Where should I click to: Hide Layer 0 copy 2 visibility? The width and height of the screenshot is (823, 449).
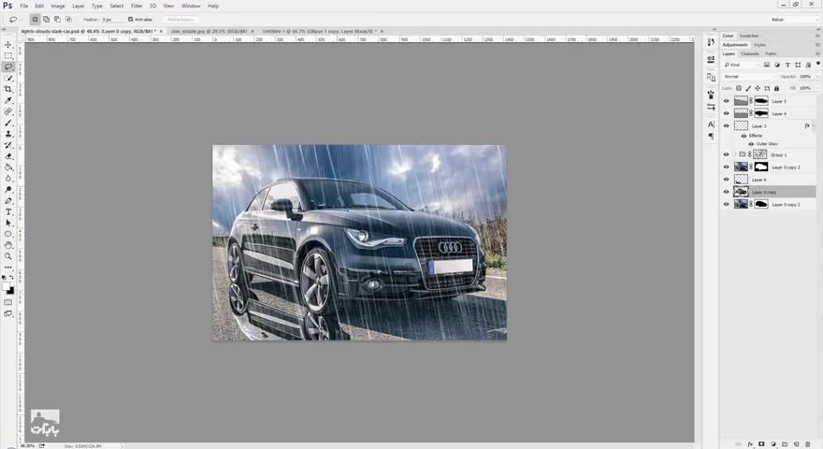(727, 204)
